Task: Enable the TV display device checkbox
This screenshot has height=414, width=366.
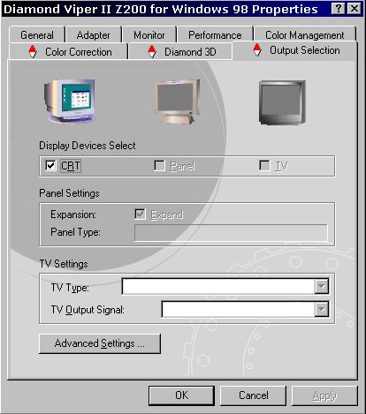Action: coord(264,165)
